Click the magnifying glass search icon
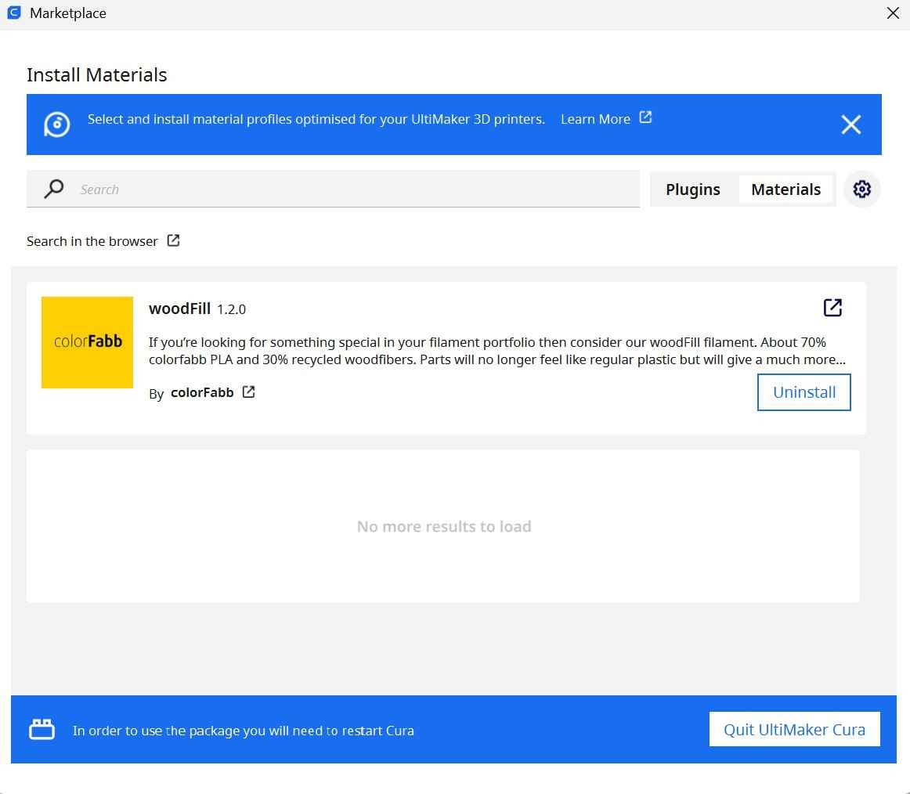The image size is (910, 794). (54, 189)
